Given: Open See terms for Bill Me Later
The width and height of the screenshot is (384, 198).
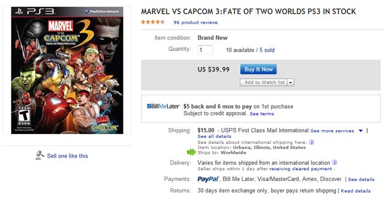Looking at the screenshot, I should [x=262, y=114].
